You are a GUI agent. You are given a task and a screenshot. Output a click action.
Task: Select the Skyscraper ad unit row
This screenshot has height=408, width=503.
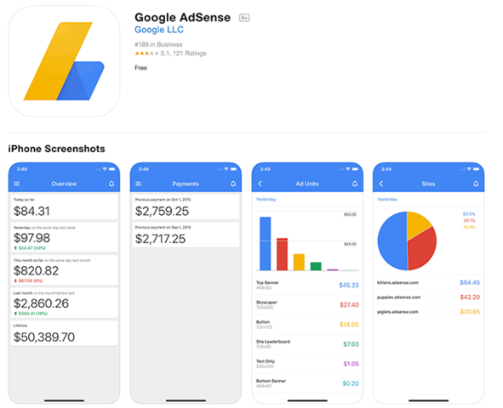click(x=307, y=304)
